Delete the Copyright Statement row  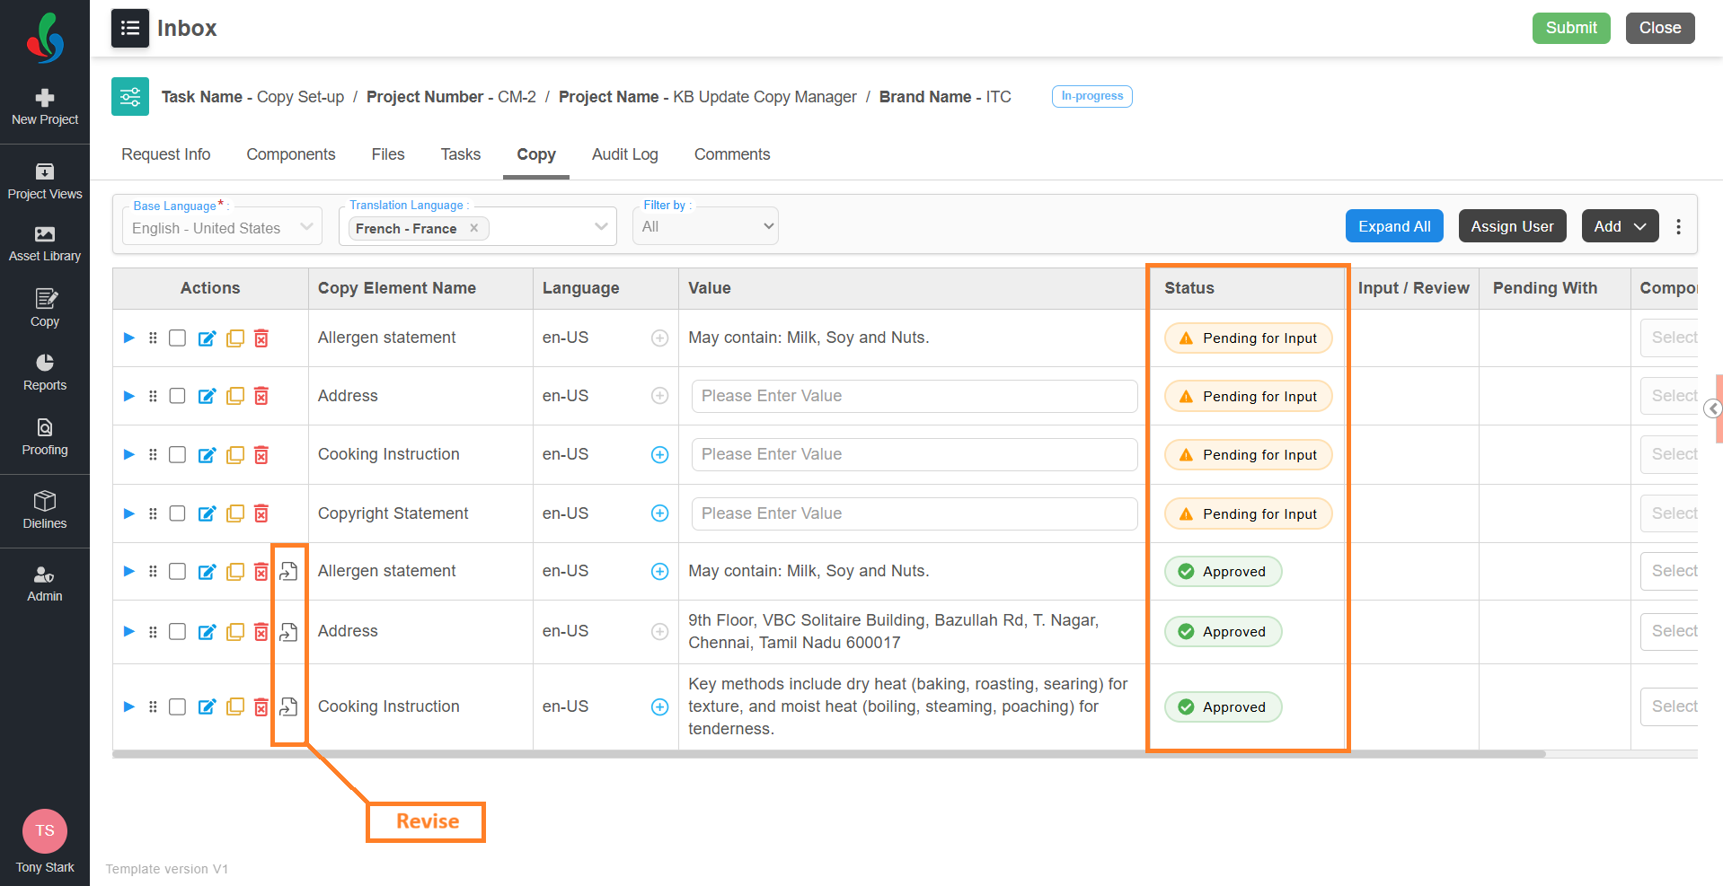click(261, 513)
